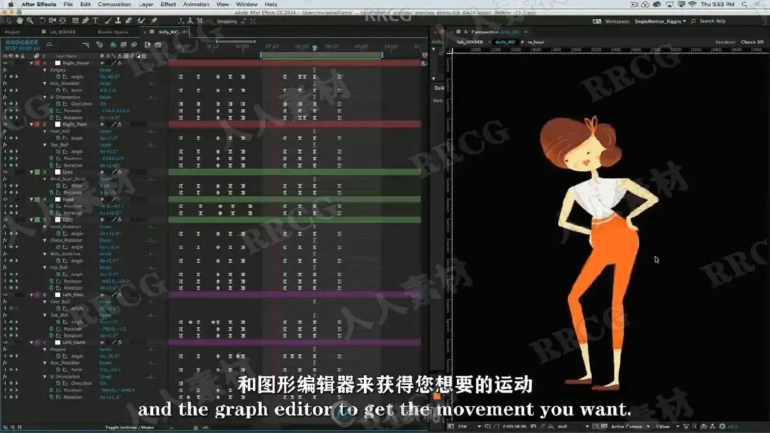Enable Motion Blur timeline icon
The width and height of the screenshot is (770, 433).
point(133,45)
